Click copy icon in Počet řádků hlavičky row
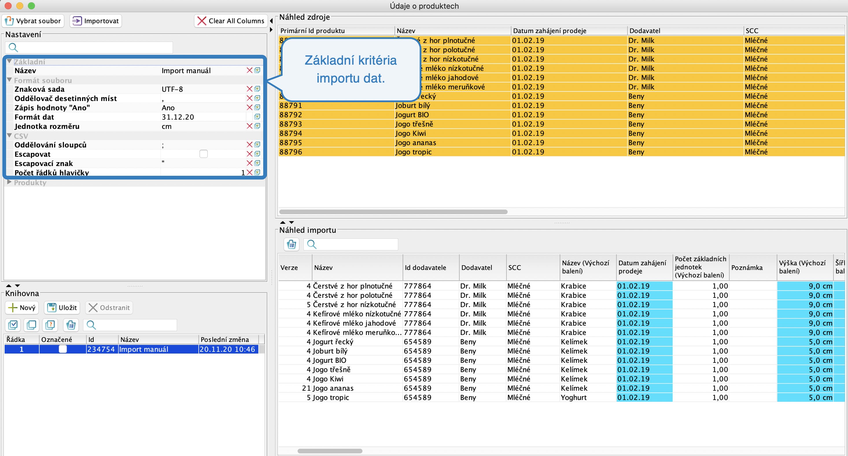848x456 pixels. pos(257,173)
